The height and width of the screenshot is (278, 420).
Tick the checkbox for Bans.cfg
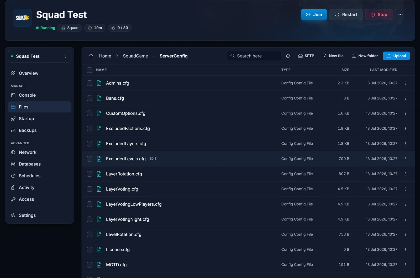pyautogui.click(x=90, y=98)
